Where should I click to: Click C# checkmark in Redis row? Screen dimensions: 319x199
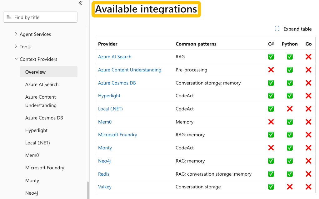271,174
